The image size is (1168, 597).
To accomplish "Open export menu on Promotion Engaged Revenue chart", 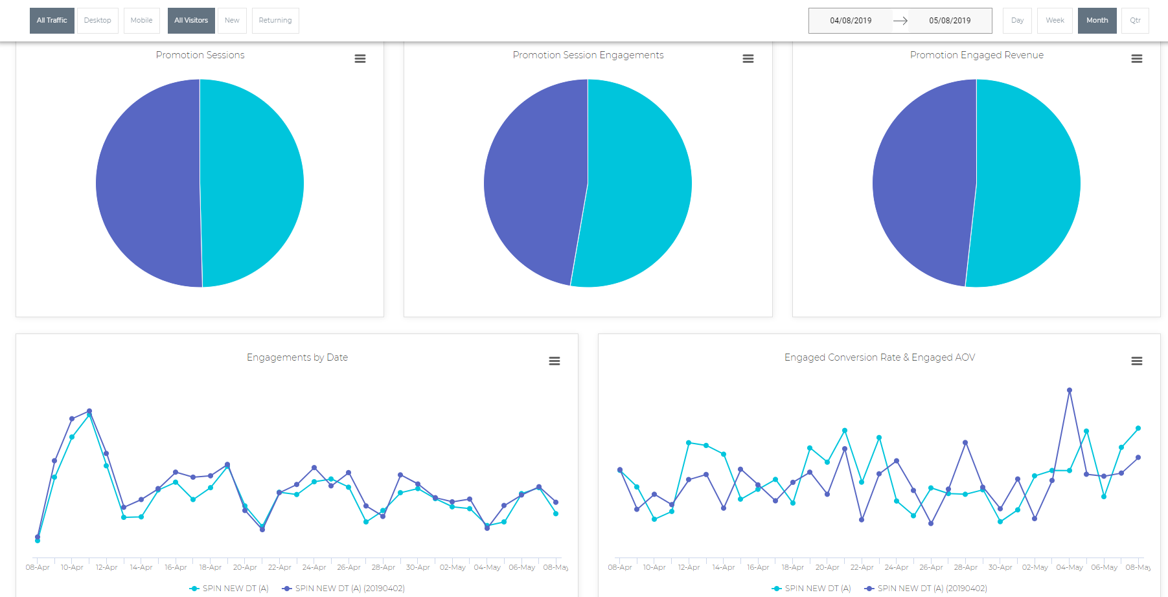I will 1137,58.
